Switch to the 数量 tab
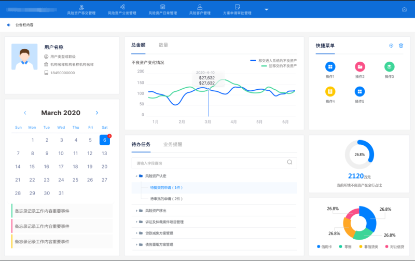 tap(163, 45)
